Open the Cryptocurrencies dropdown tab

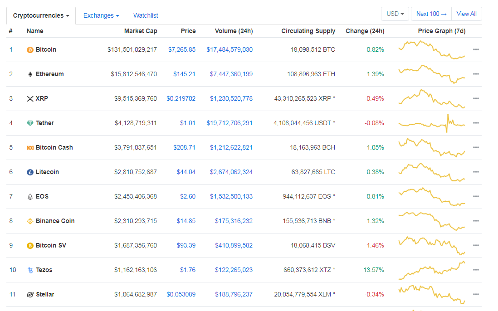[41, 15]
